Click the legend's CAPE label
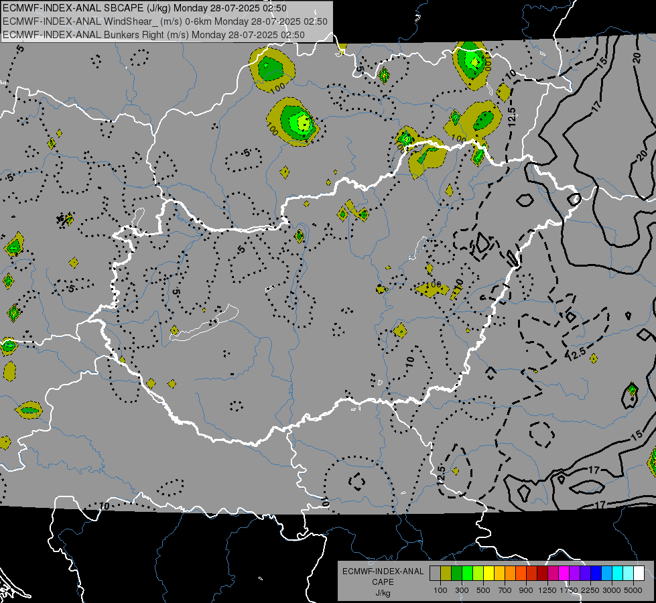 tap(383, 582)
